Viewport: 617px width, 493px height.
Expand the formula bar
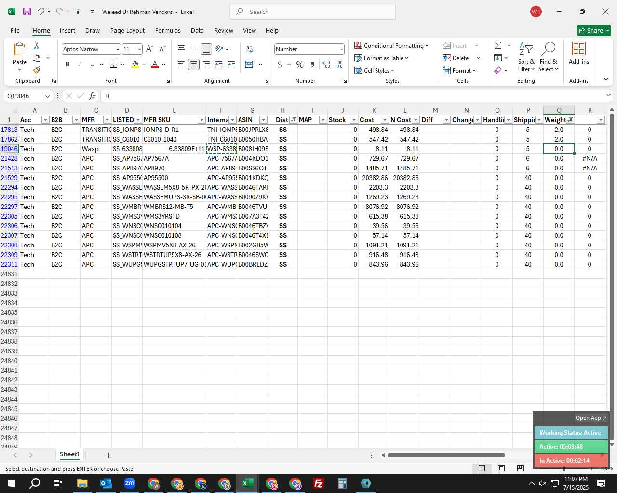click(x=608, y=95)
